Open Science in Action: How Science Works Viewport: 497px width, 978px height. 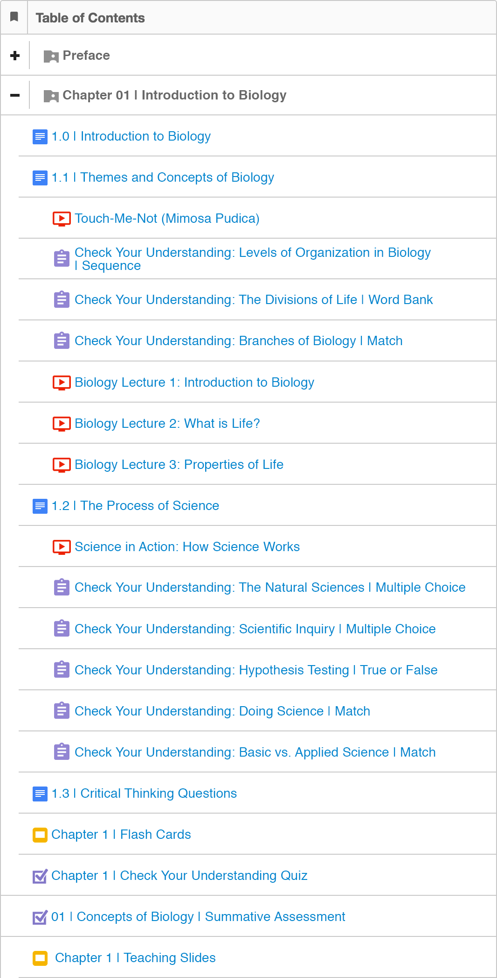tap(187, 547)
